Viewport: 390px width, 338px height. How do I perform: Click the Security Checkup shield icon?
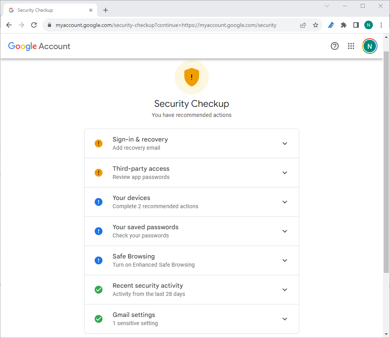pos(191,77)
